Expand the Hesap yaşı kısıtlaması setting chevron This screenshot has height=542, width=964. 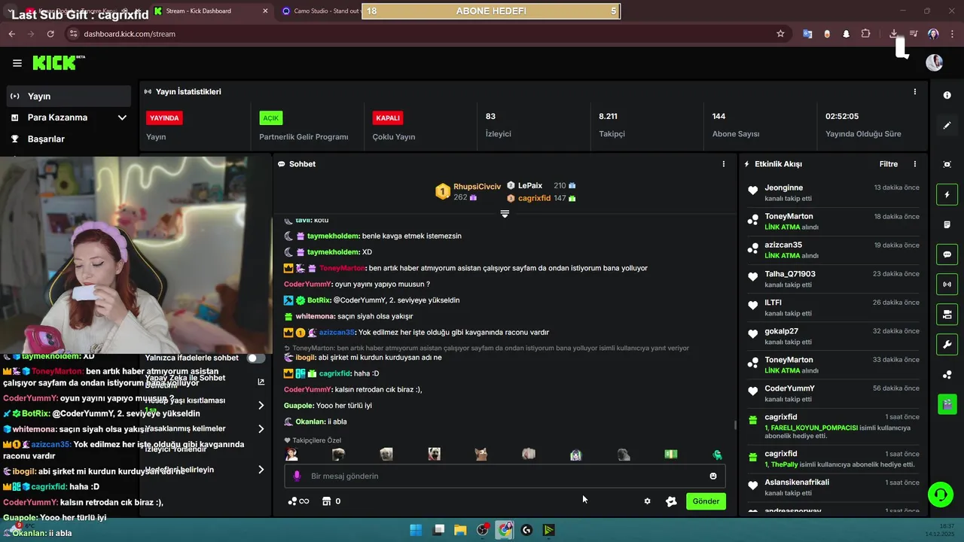pos(261,405)
